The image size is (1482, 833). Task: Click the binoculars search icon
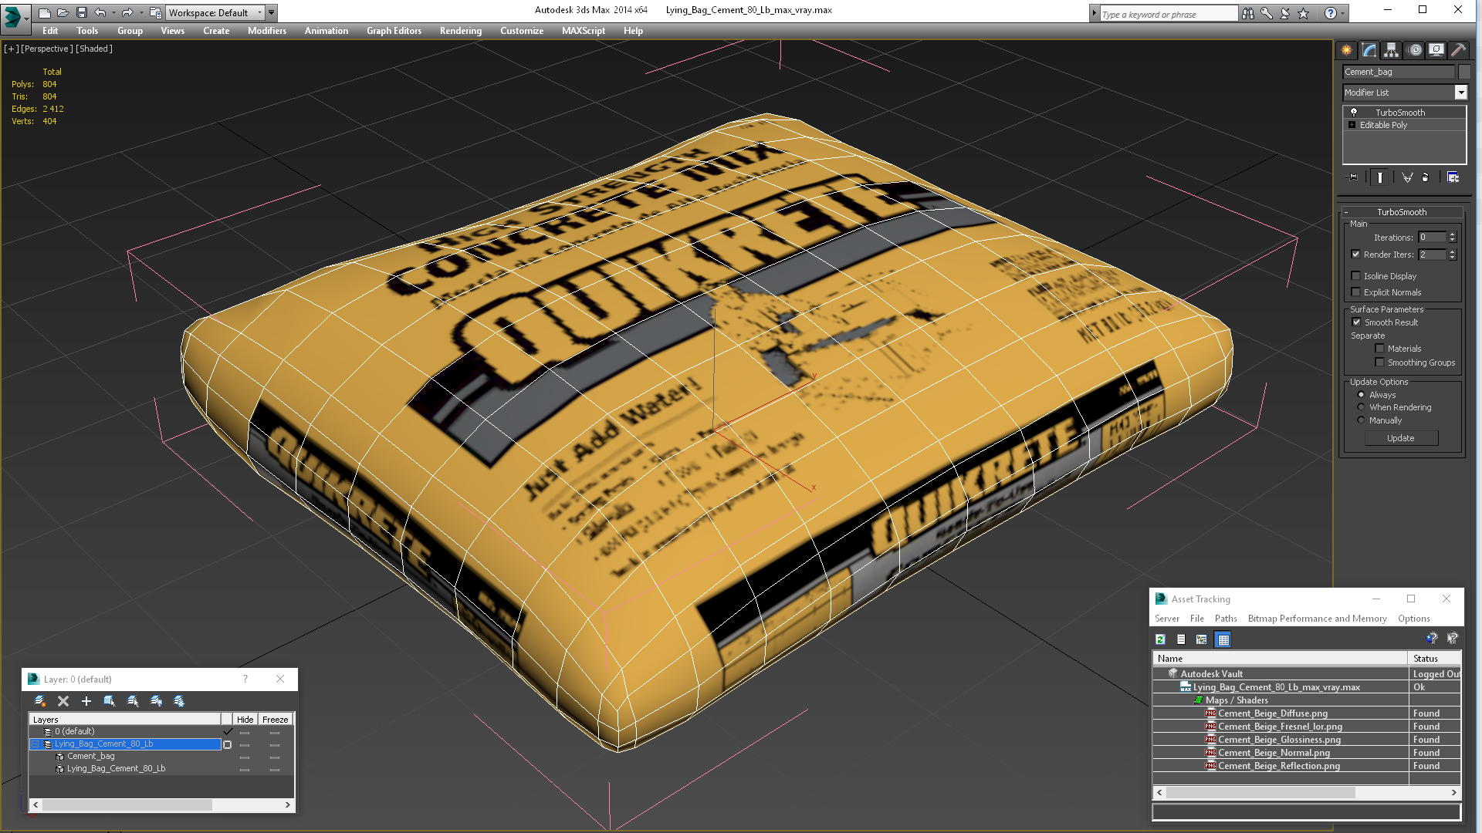click(1248, 13)
